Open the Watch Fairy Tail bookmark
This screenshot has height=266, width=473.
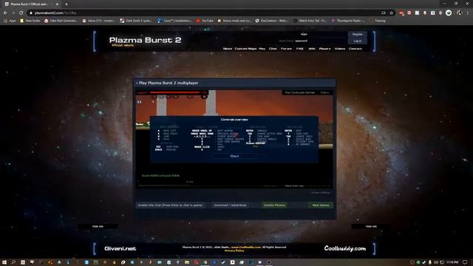[x=310, y=21]
